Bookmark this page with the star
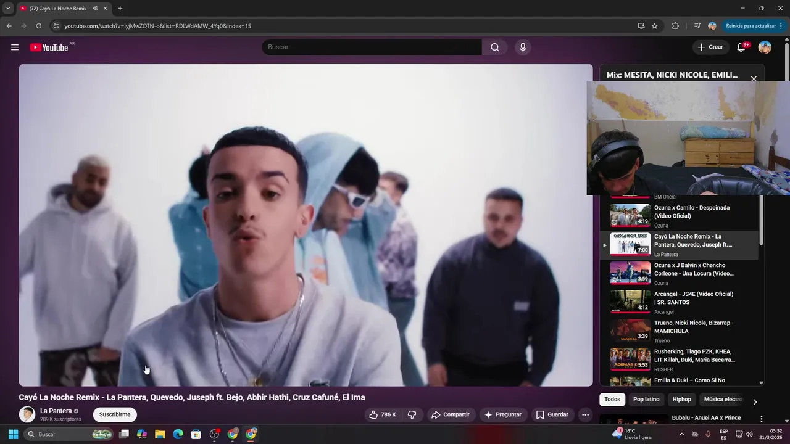Image resolution: width=790 pixels, height=444 pixels. 655,26
